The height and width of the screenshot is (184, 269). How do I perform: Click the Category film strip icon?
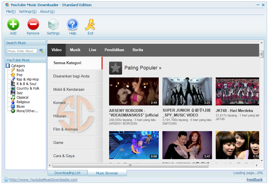click(x=8, y=66)
